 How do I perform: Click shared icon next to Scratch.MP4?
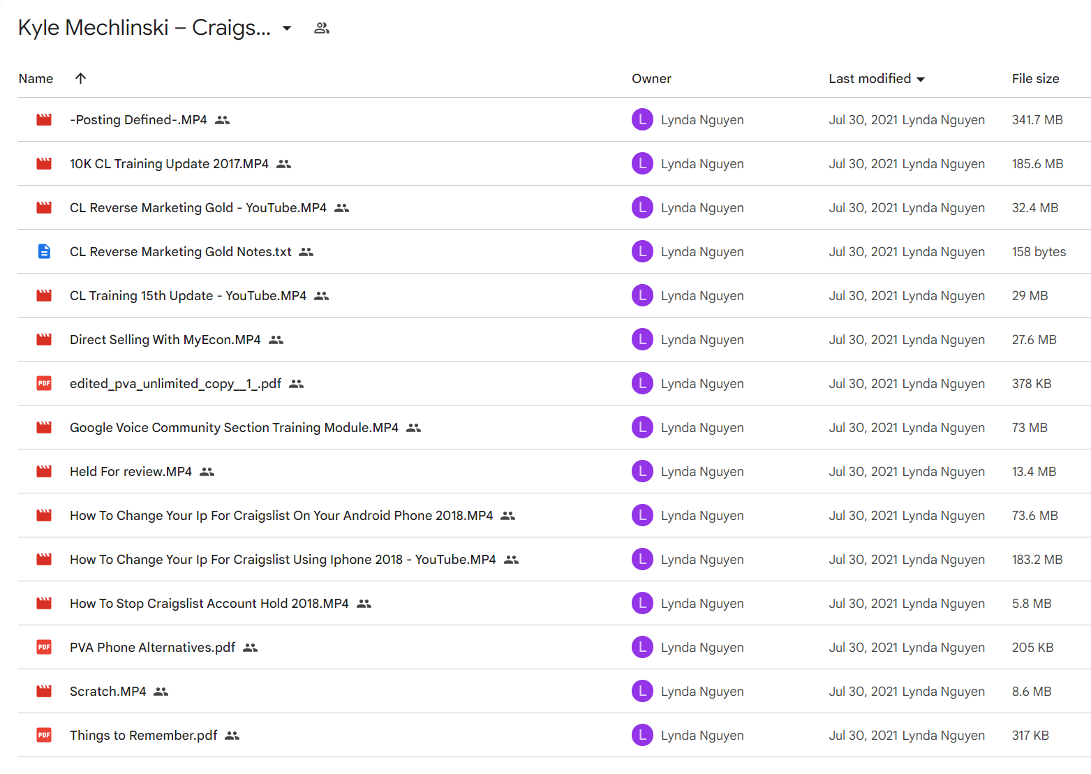[x=161, y=692]
